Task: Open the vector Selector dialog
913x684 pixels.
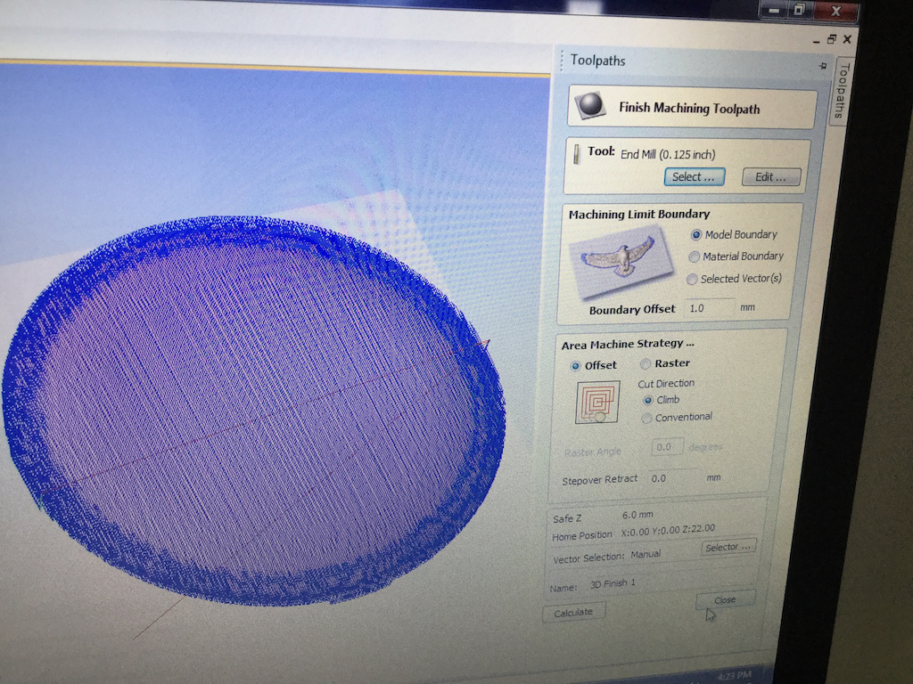Action: point(728,548)
